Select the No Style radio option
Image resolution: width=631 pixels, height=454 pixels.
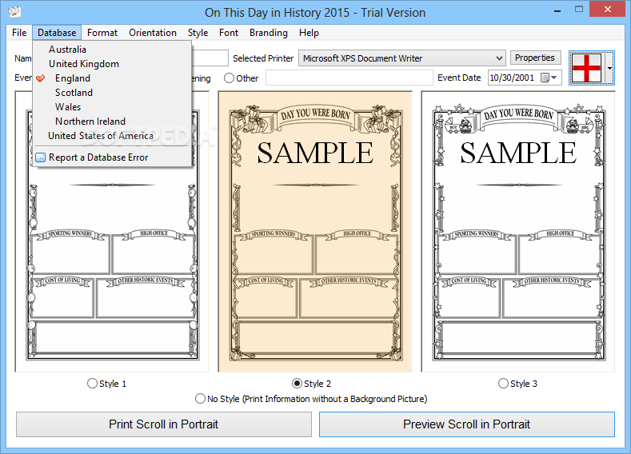200,399
